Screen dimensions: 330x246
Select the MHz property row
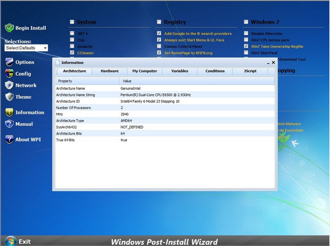(x=165, y=114)
